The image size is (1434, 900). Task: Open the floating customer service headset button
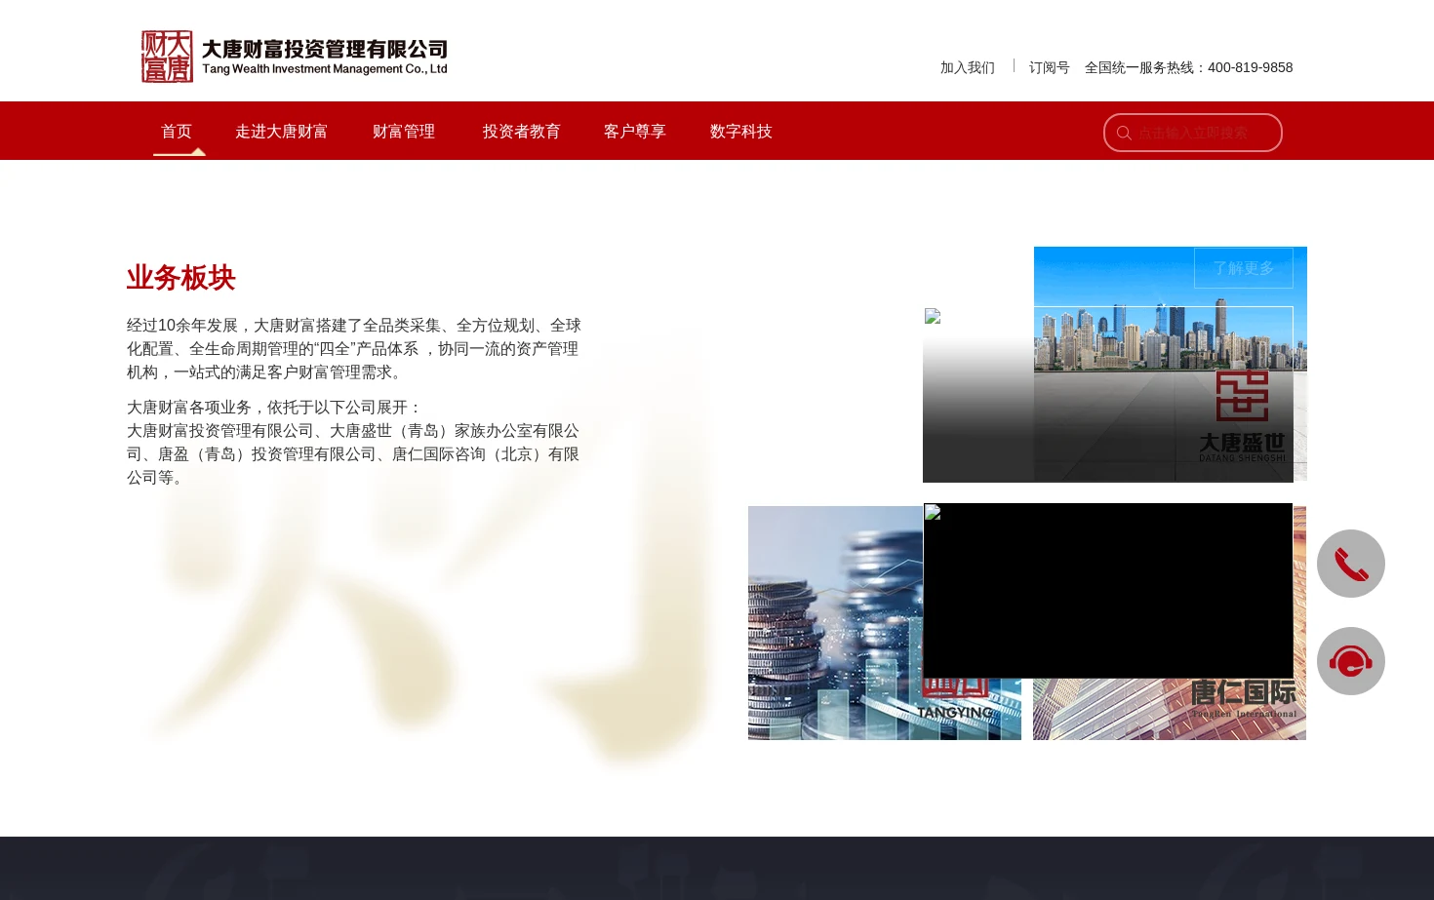pyautogui.click(x=1351, y=661)
